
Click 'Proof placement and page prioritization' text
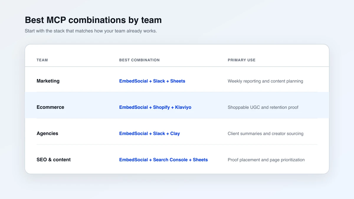(x=266, y=160)
